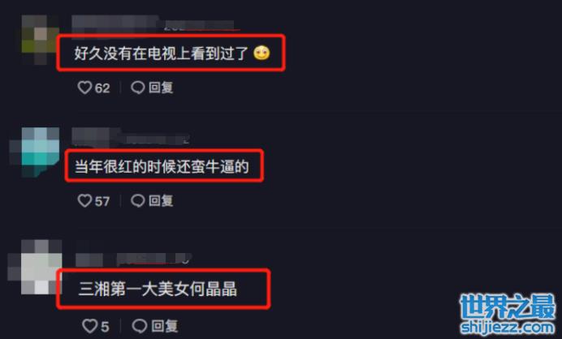Viewport: 562px width, 339px height.
Task: View the teal pixelated avatar profile
Action: [35, 152]
